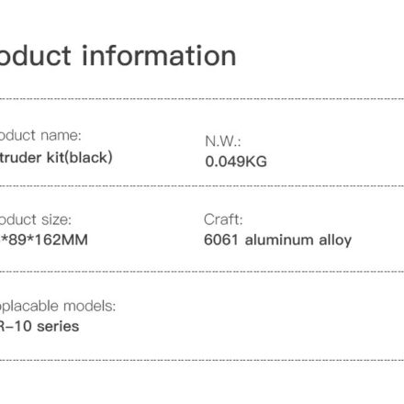Click the word 'kit(black)' in the product name
Screen dimensions: 404x404
click(x=79, y=158)
